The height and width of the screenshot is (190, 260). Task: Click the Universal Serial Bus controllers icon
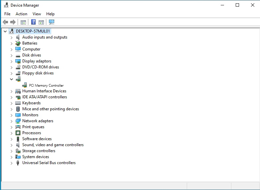click(18, 163)
